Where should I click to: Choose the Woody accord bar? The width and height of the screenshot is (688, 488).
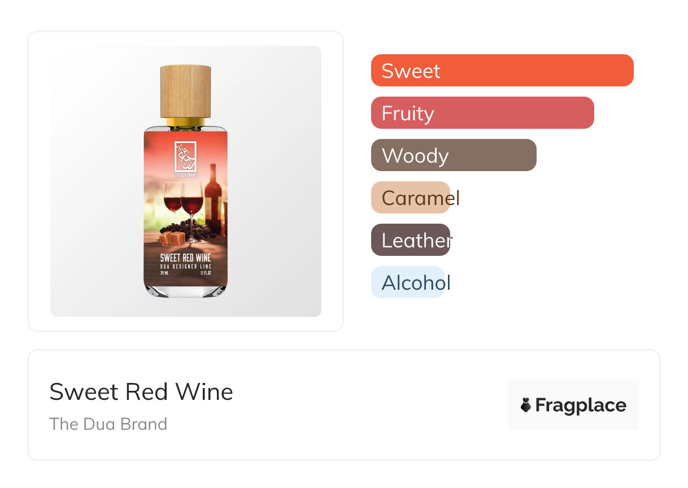click(454, 155)
